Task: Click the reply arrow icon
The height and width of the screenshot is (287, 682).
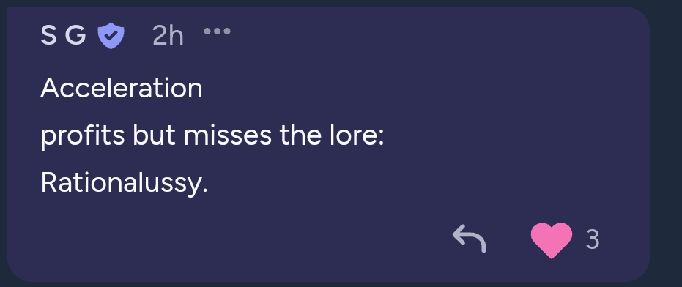Action: pyautogui.click(x=469, y=239)
